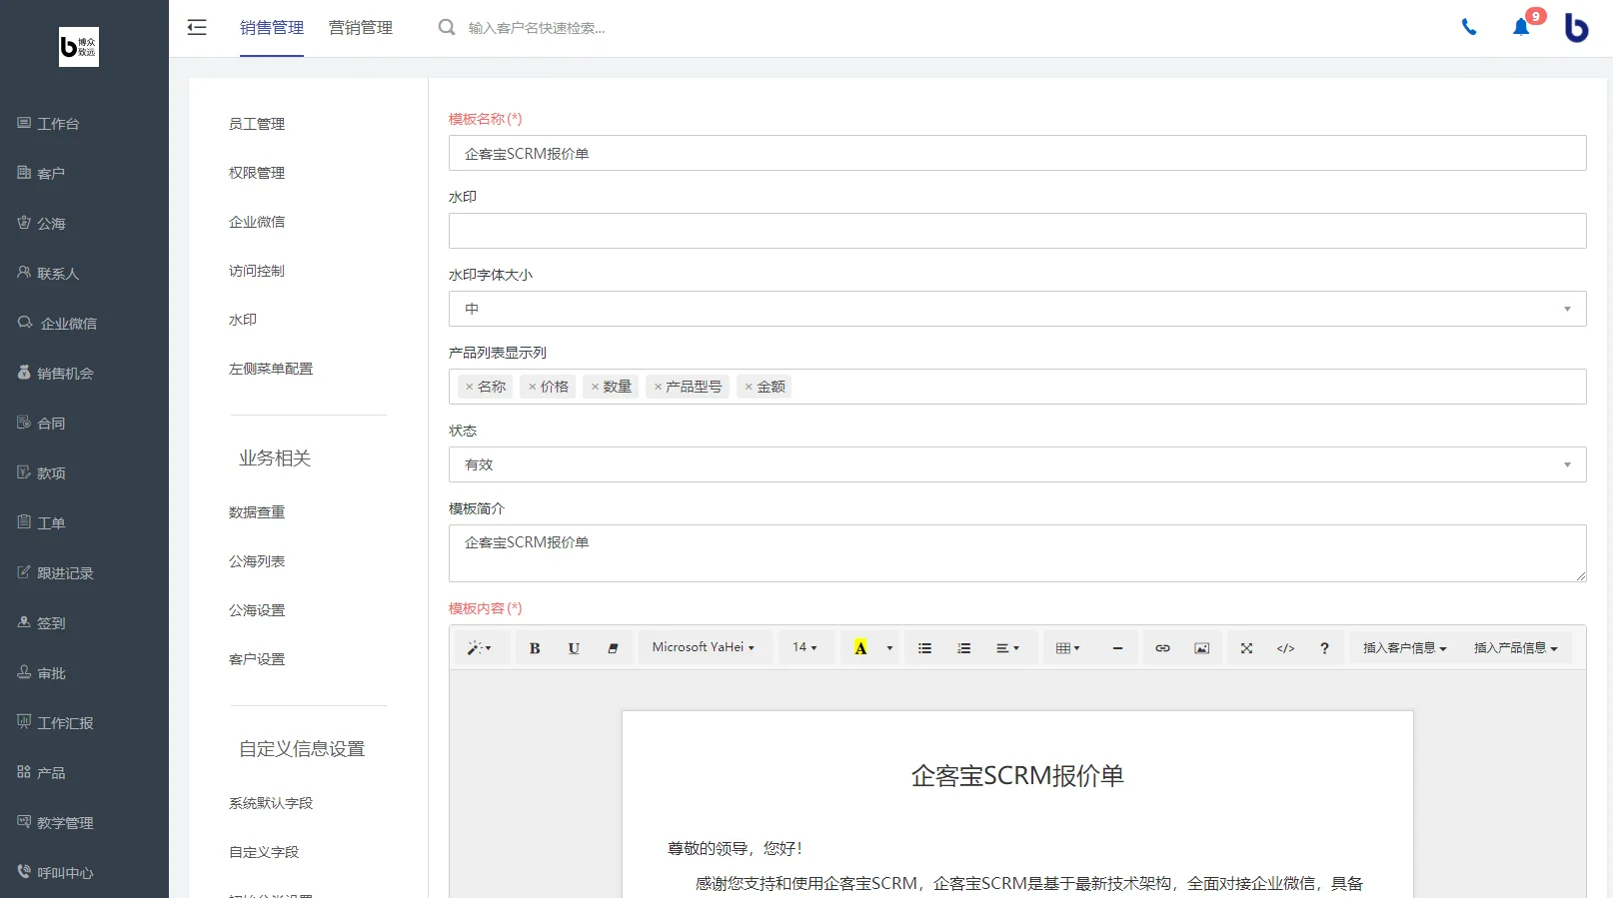Switch to 销售管理 tab
Viewport: 1613px width, 898px height.
(272, 28)
